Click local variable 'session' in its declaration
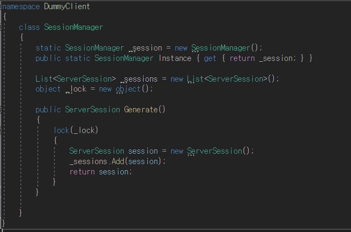 [x=143, y=151]
